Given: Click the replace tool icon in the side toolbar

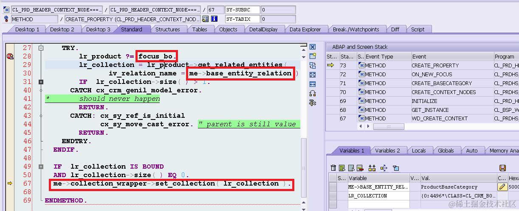Looking at the screenshot, I should [313, 65].
